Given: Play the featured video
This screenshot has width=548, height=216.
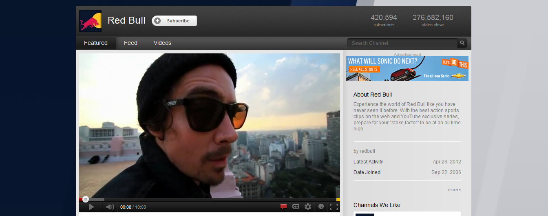Looking at the screenshot, I should point(91,207).
